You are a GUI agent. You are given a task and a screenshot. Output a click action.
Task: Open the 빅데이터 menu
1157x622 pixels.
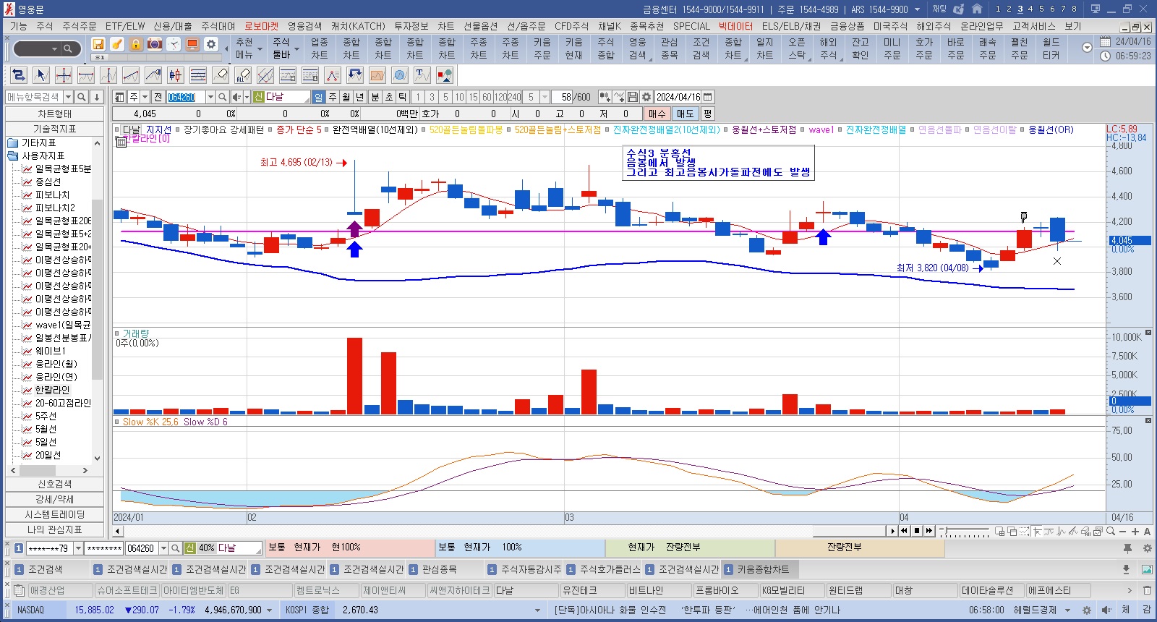(735, 26)
